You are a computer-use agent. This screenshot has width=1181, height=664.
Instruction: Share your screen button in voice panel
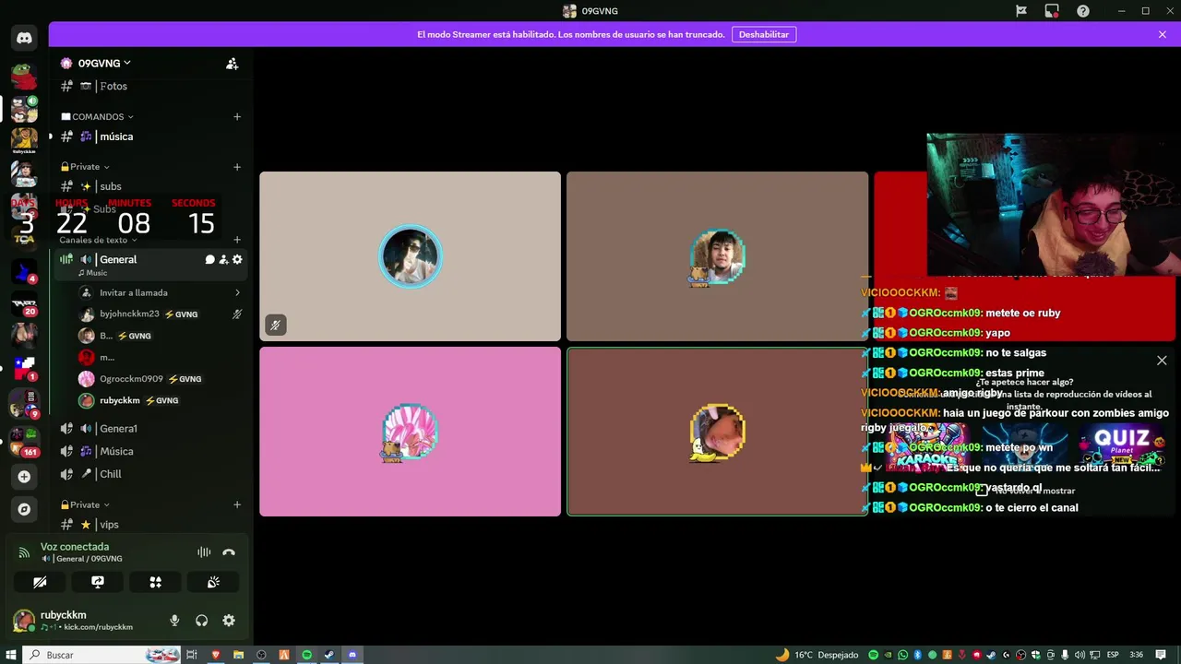point(98,582)
